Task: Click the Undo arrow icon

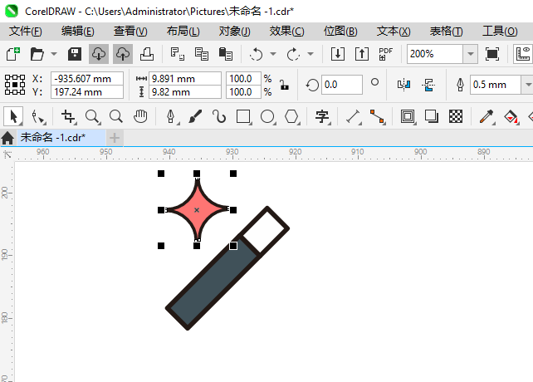Action: pos(257,54)
